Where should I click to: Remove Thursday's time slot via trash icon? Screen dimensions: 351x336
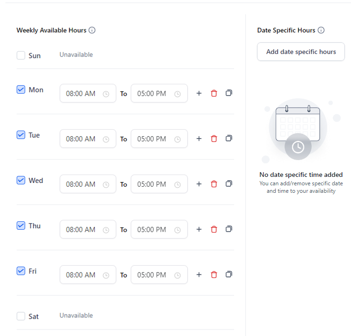coord(214,229)
